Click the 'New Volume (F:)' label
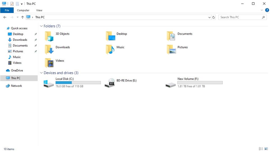Screen dimensions: 270x152 coord(188,79)
